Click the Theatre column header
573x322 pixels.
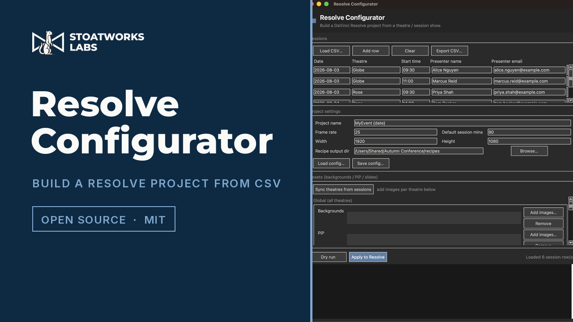point(359,61)
